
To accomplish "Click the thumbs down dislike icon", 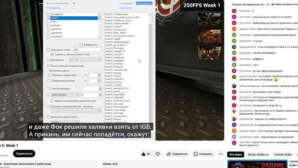I will point(158,154).
